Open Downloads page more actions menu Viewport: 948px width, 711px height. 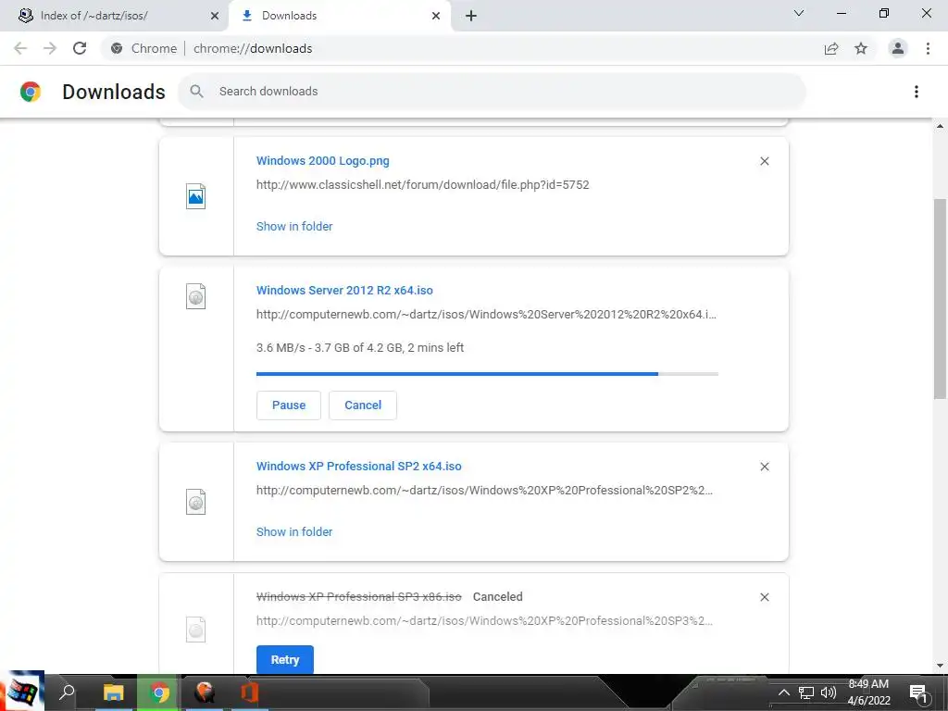[x=917, y=92]
